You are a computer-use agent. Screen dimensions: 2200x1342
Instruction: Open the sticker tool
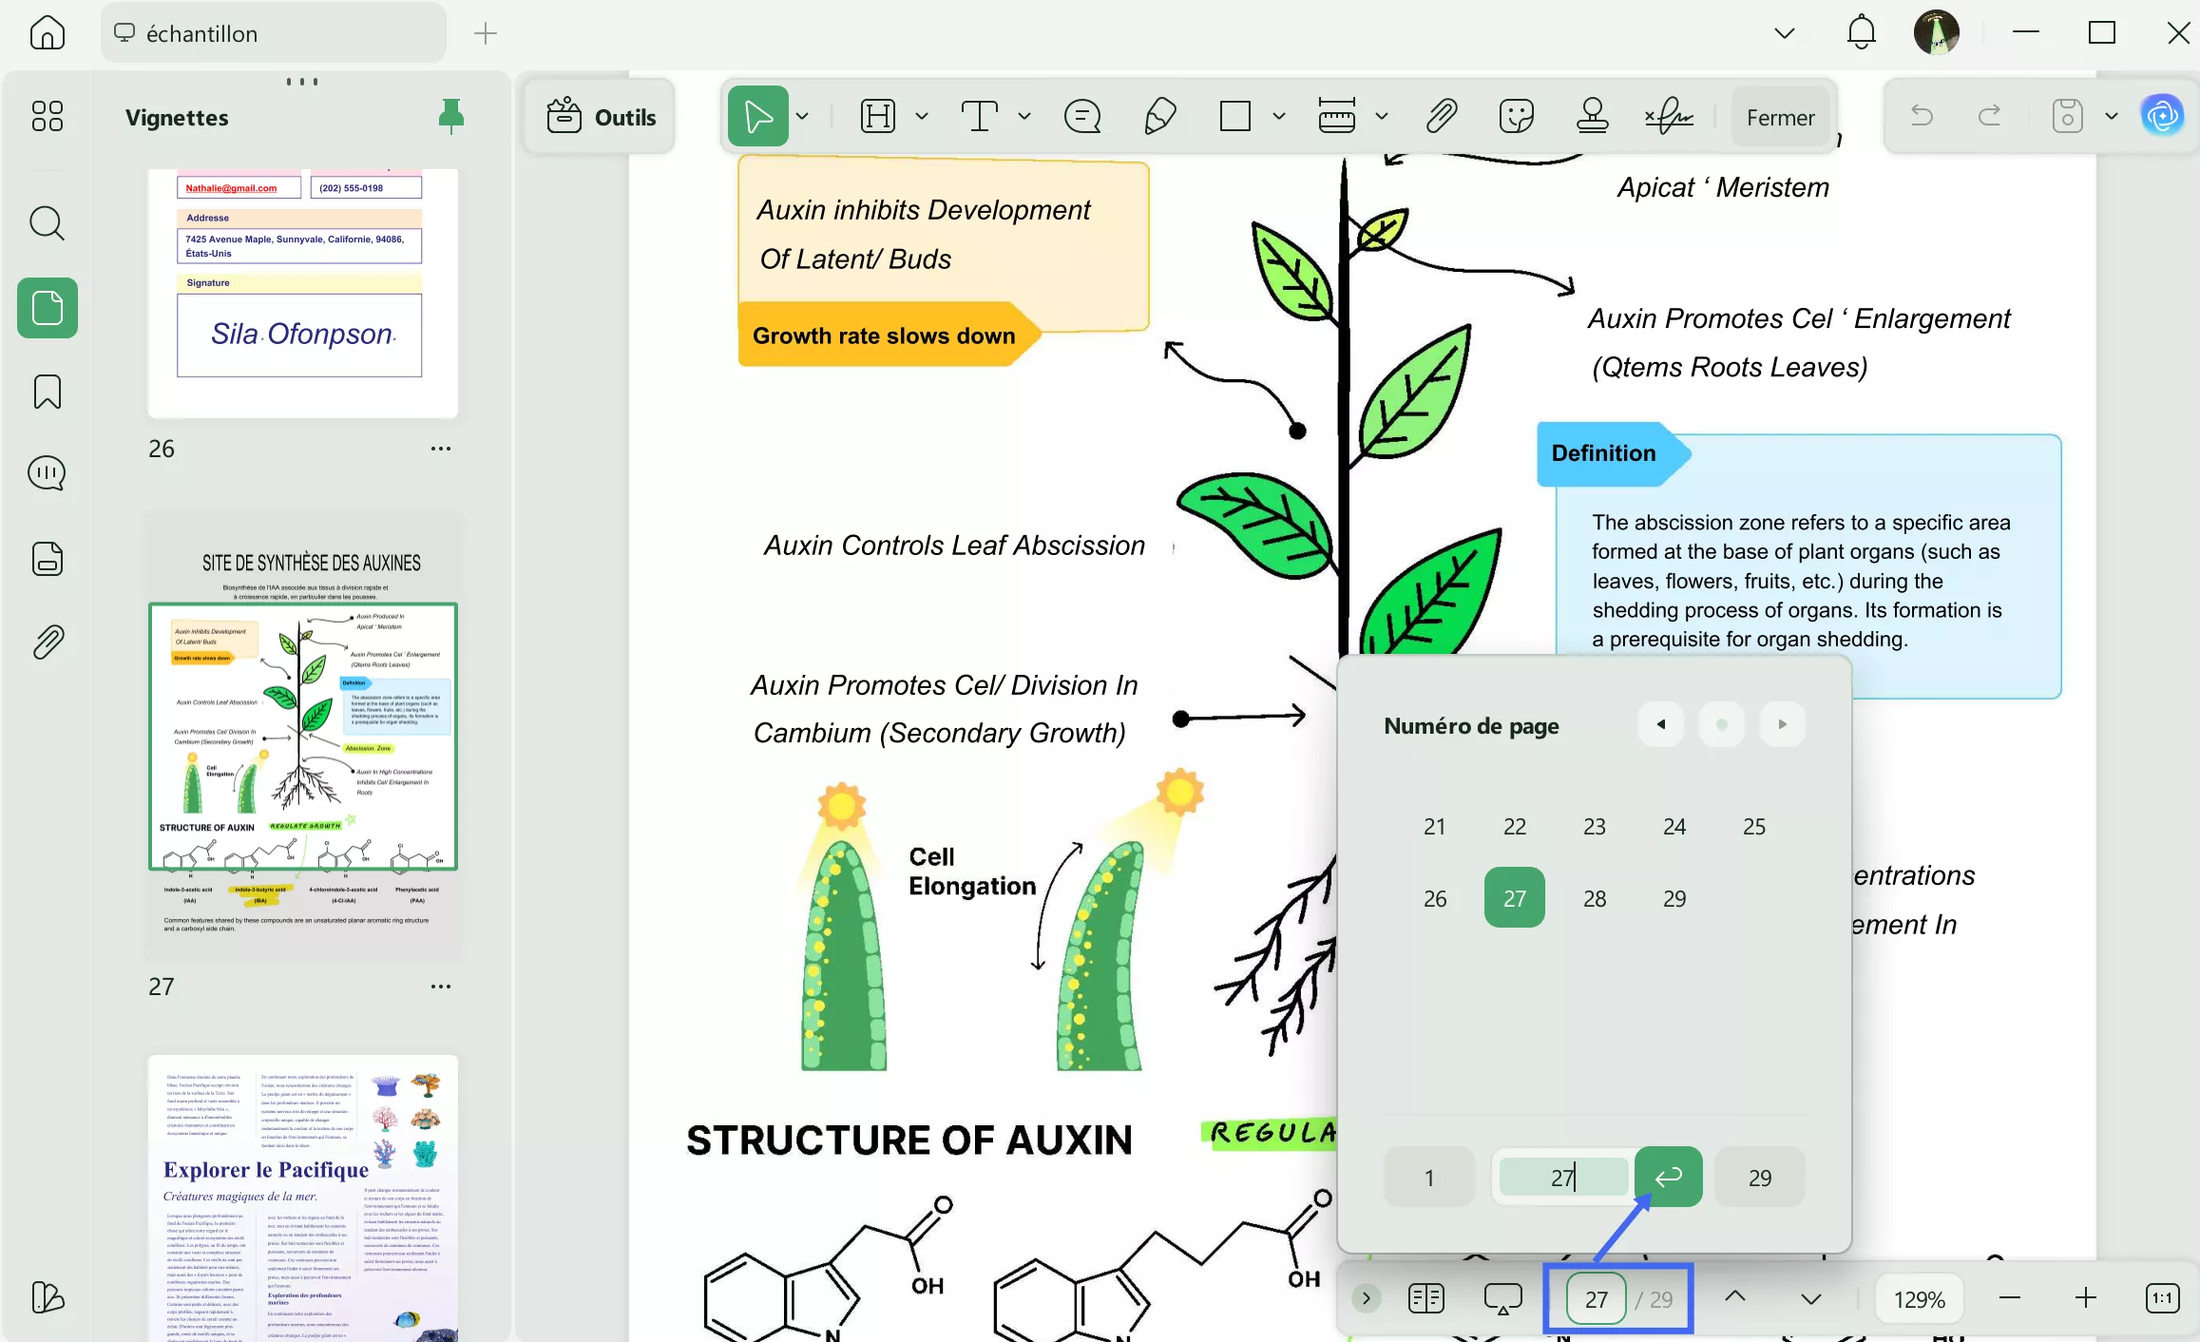[1516, 117]
